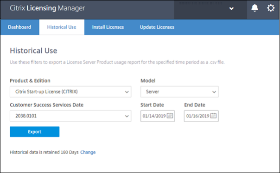Open the End Date calendar icon
This screenshot has height=173, width=280.
pyautogui.click(x=213, y=116)
